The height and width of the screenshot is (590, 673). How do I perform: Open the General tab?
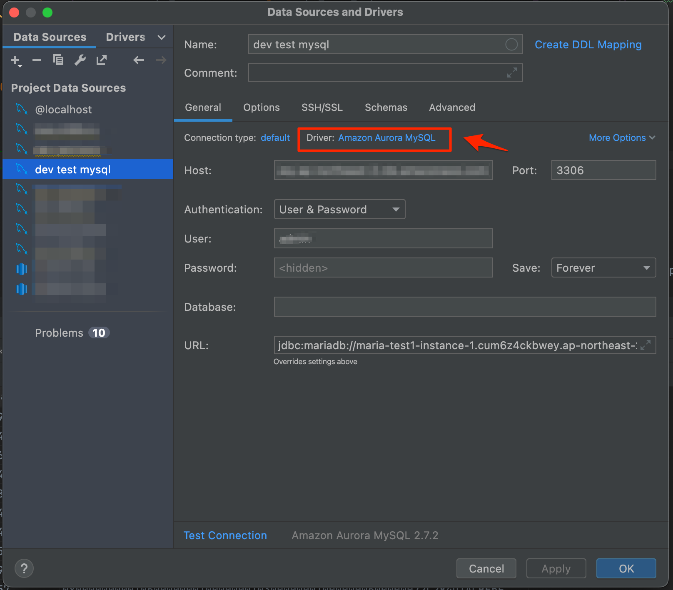point(203,107)
